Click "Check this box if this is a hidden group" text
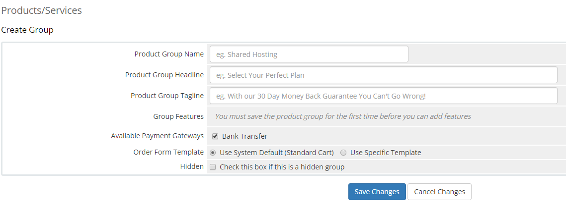Viewport: 566px width, 215px height. point(282,167)
